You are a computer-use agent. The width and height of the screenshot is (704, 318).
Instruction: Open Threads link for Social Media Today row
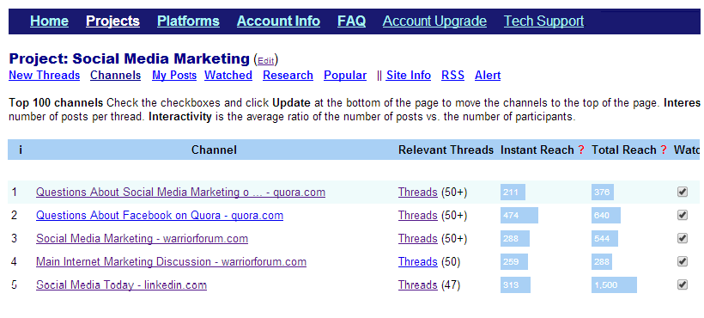pos(417,285)
